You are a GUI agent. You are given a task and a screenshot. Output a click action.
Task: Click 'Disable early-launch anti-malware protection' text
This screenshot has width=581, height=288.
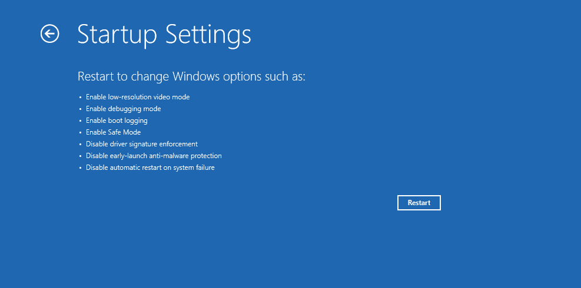click(x=154, y=156)
